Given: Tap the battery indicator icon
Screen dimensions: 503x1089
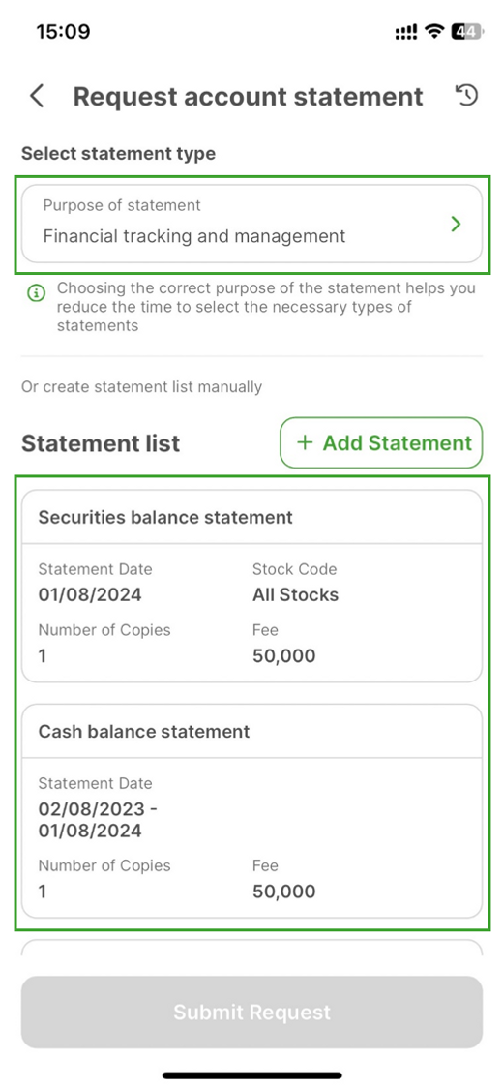Looking at the screenshot, I should [x=465, y=31].
